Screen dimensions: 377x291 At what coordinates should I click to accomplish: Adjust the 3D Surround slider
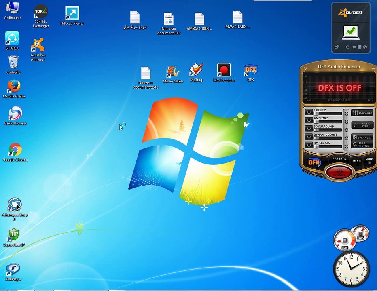(x=328, y=130)
